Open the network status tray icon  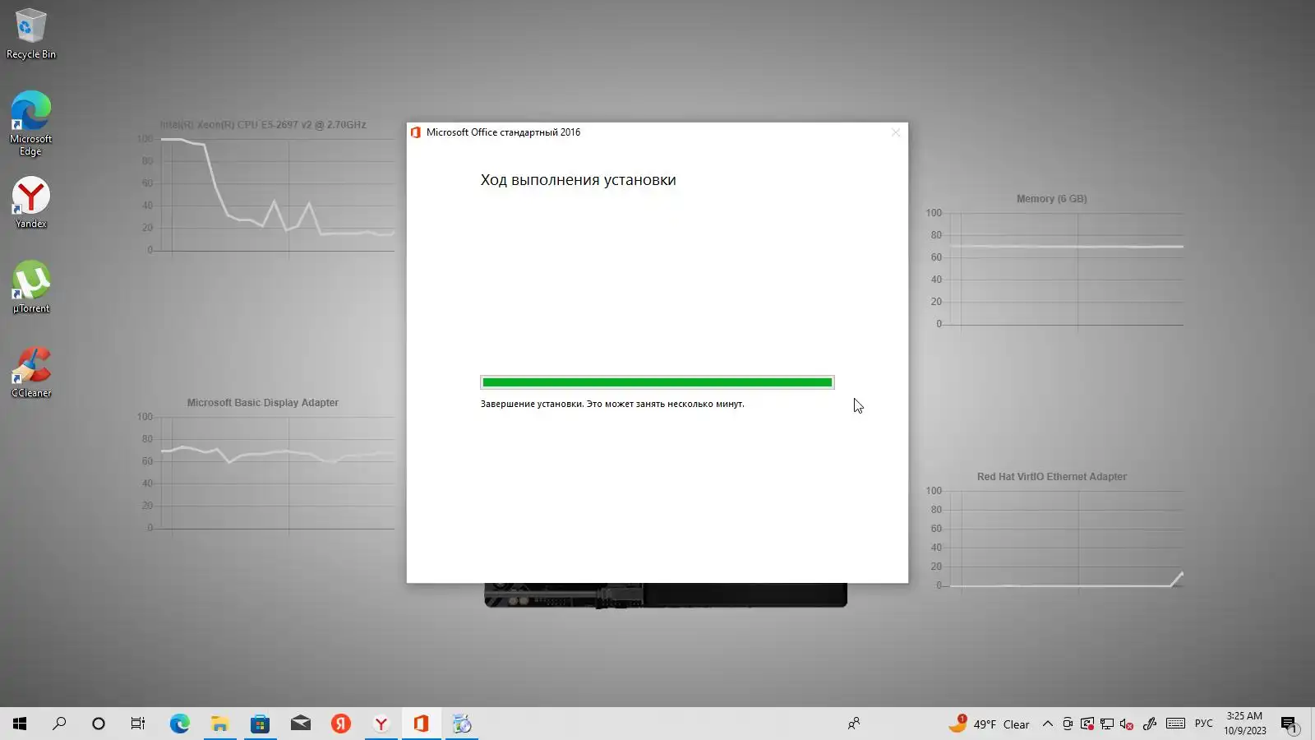[x=1107, y=724]
